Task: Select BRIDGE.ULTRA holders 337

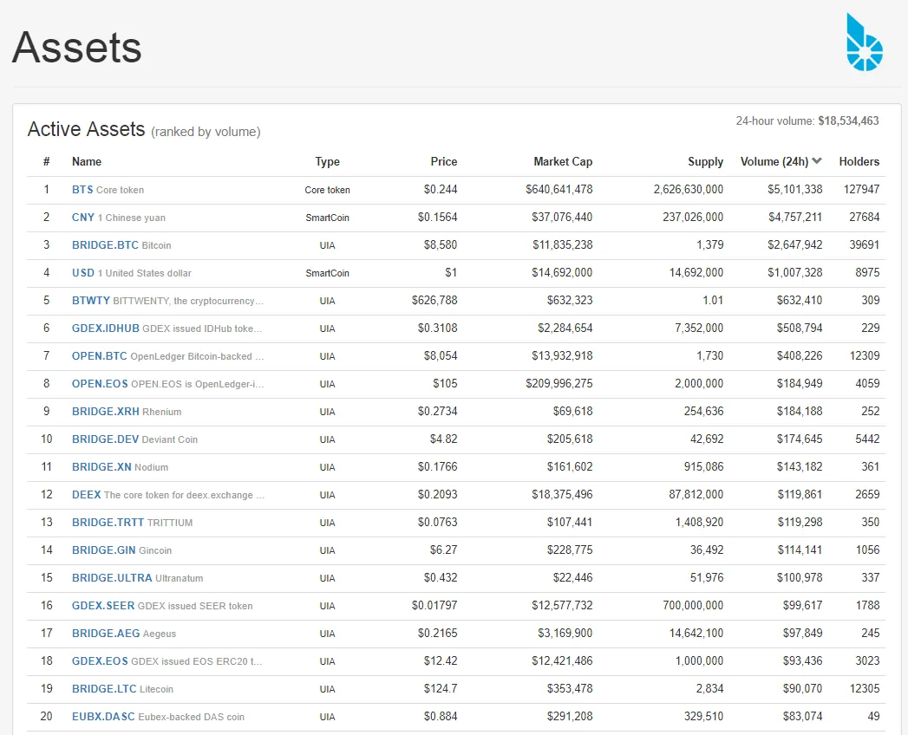Action: click(x=871, y=578)
